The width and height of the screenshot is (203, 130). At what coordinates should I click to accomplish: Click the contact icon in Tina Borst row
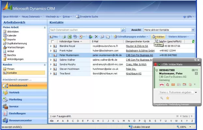tap(55, 73)
